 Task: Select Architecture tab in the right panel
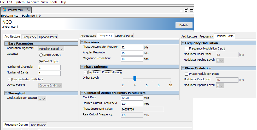click(189, 36)
